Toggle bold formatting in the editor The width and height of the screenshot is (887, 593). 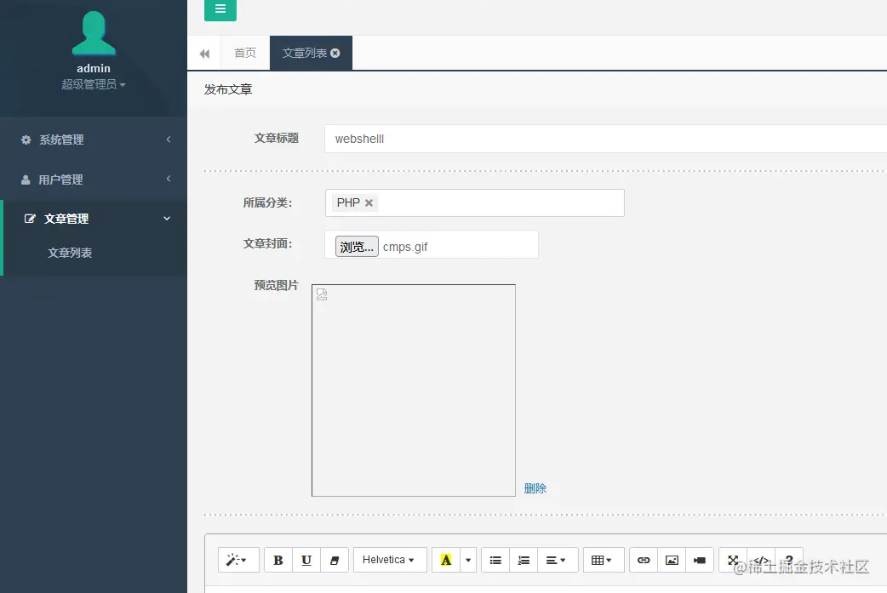pos(278,560)
